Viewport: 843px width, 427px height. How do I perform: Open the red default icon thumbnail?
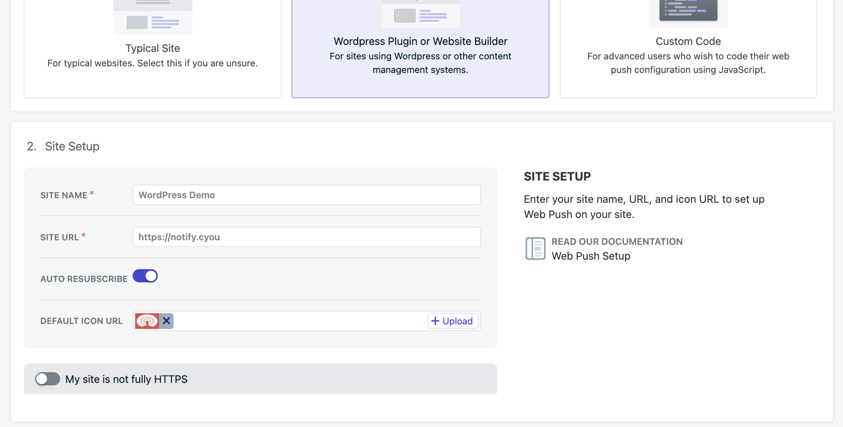pos(147,321)
